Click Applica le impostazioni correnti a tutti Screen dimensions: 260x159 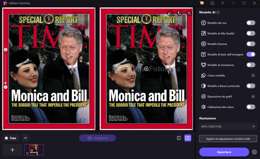[228, 139]
